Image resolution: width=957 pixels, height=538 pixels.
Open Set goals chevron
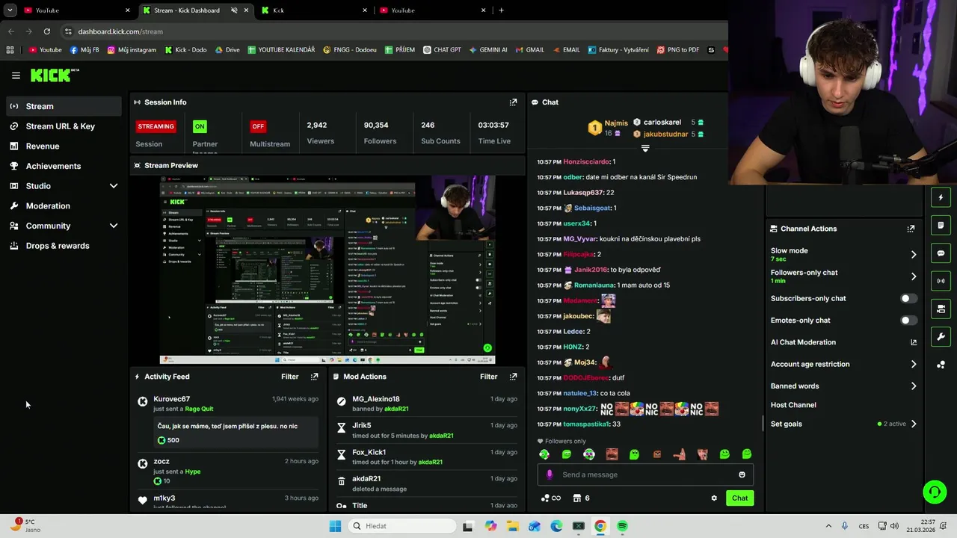(914, 424)
